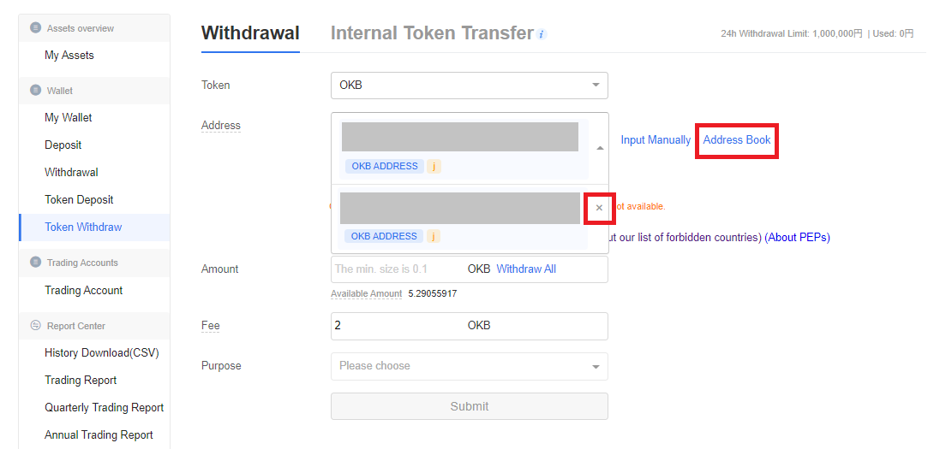This screenshot has width=934, height=449.
Task: Focus the Amount input field
Action: pyautogui.click(x=398, y=269)
